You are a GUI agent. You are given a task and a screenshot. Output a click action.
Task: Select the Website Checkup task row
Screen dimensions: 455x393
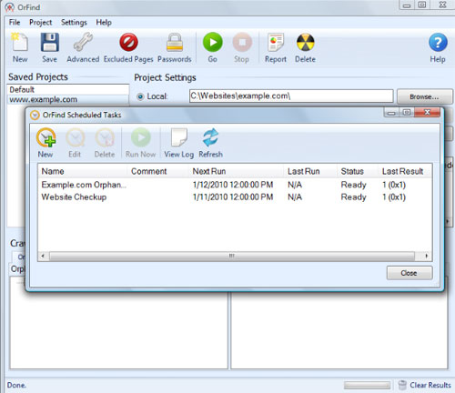235,197
